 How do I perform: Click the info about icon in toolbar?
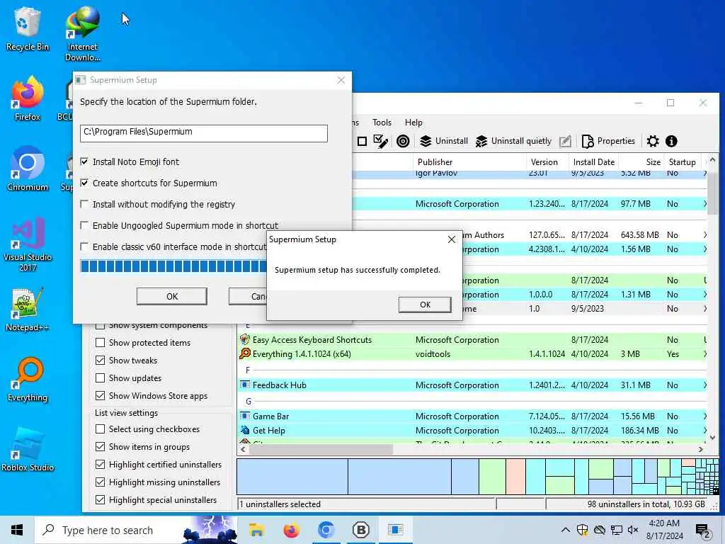671,141
